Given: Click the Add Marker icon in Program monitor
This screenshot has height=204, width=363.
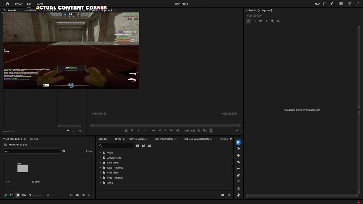Looking at the screenshot, I should point(132,131).
